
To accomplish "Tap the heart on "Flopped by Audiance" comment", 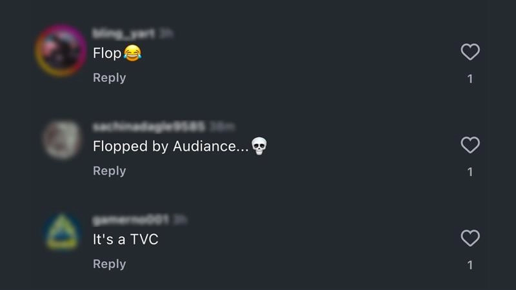I will click(470, 145).
